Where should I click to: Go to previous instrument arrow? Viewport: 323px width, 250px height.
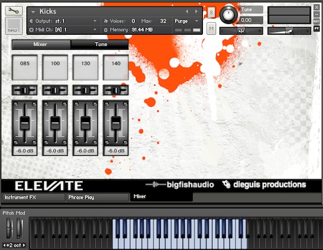coord(187,11)
